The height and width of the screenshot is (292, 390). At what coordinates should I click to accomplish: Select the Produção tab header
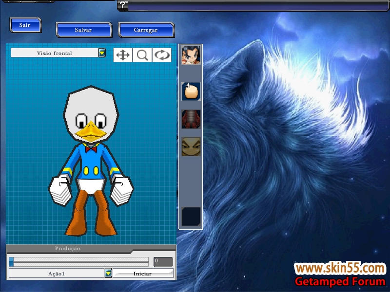point(68,248)
